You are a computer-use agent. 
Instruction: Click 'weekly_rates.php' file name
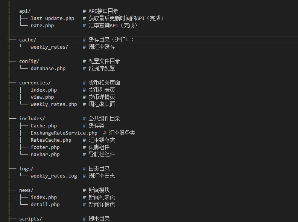click(x=54, y=104)
